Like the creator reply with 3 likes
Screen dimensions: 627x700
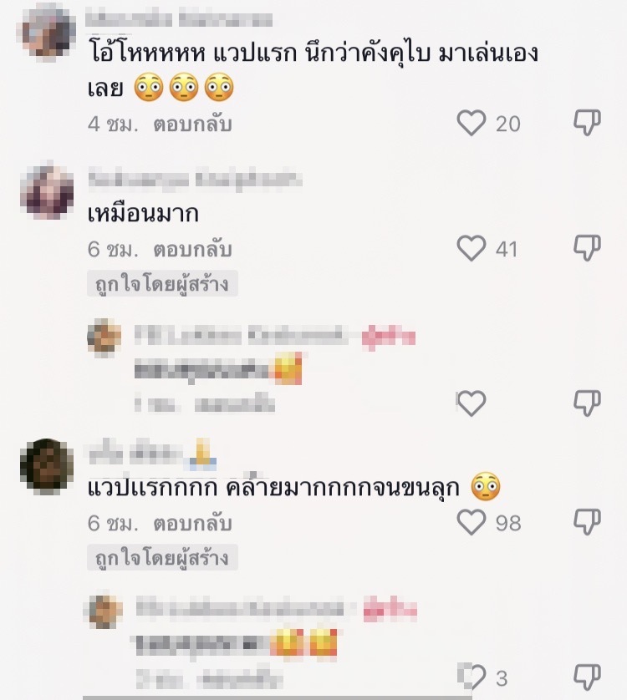coord(472,677)
